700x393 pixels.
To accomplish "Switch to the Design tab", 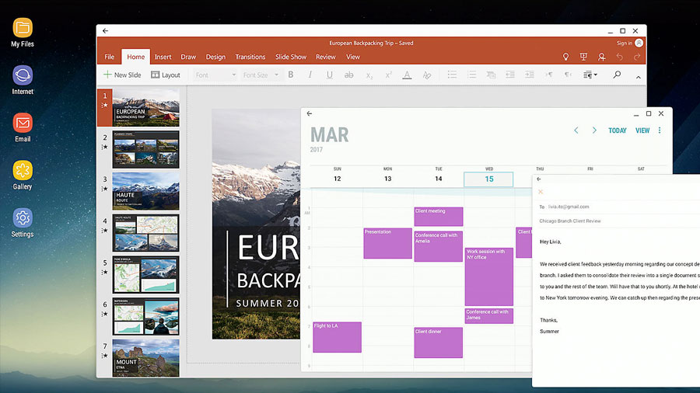I will pyautogui.click(x=215, y=57).
